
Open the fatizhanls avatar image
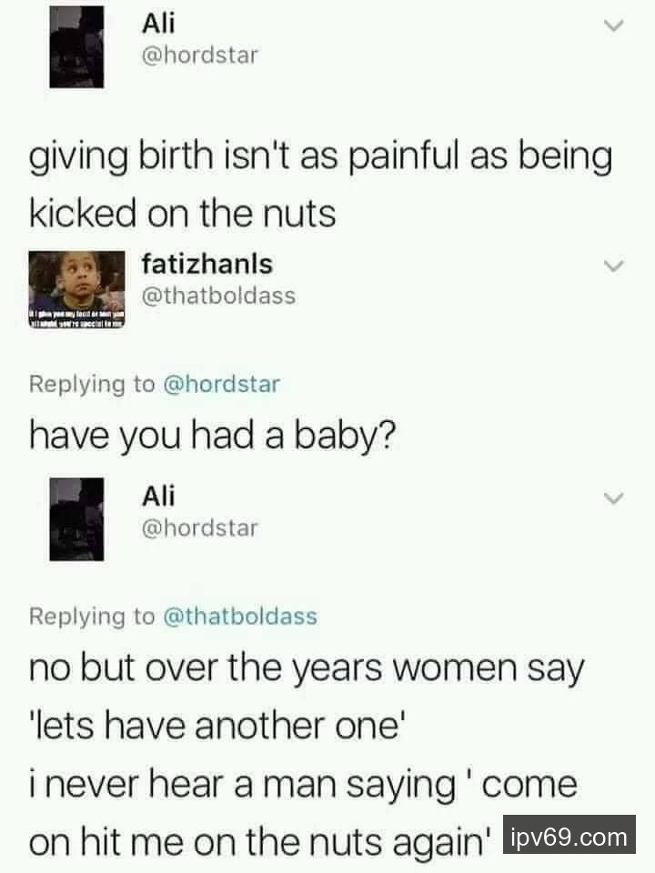[76, 289]
